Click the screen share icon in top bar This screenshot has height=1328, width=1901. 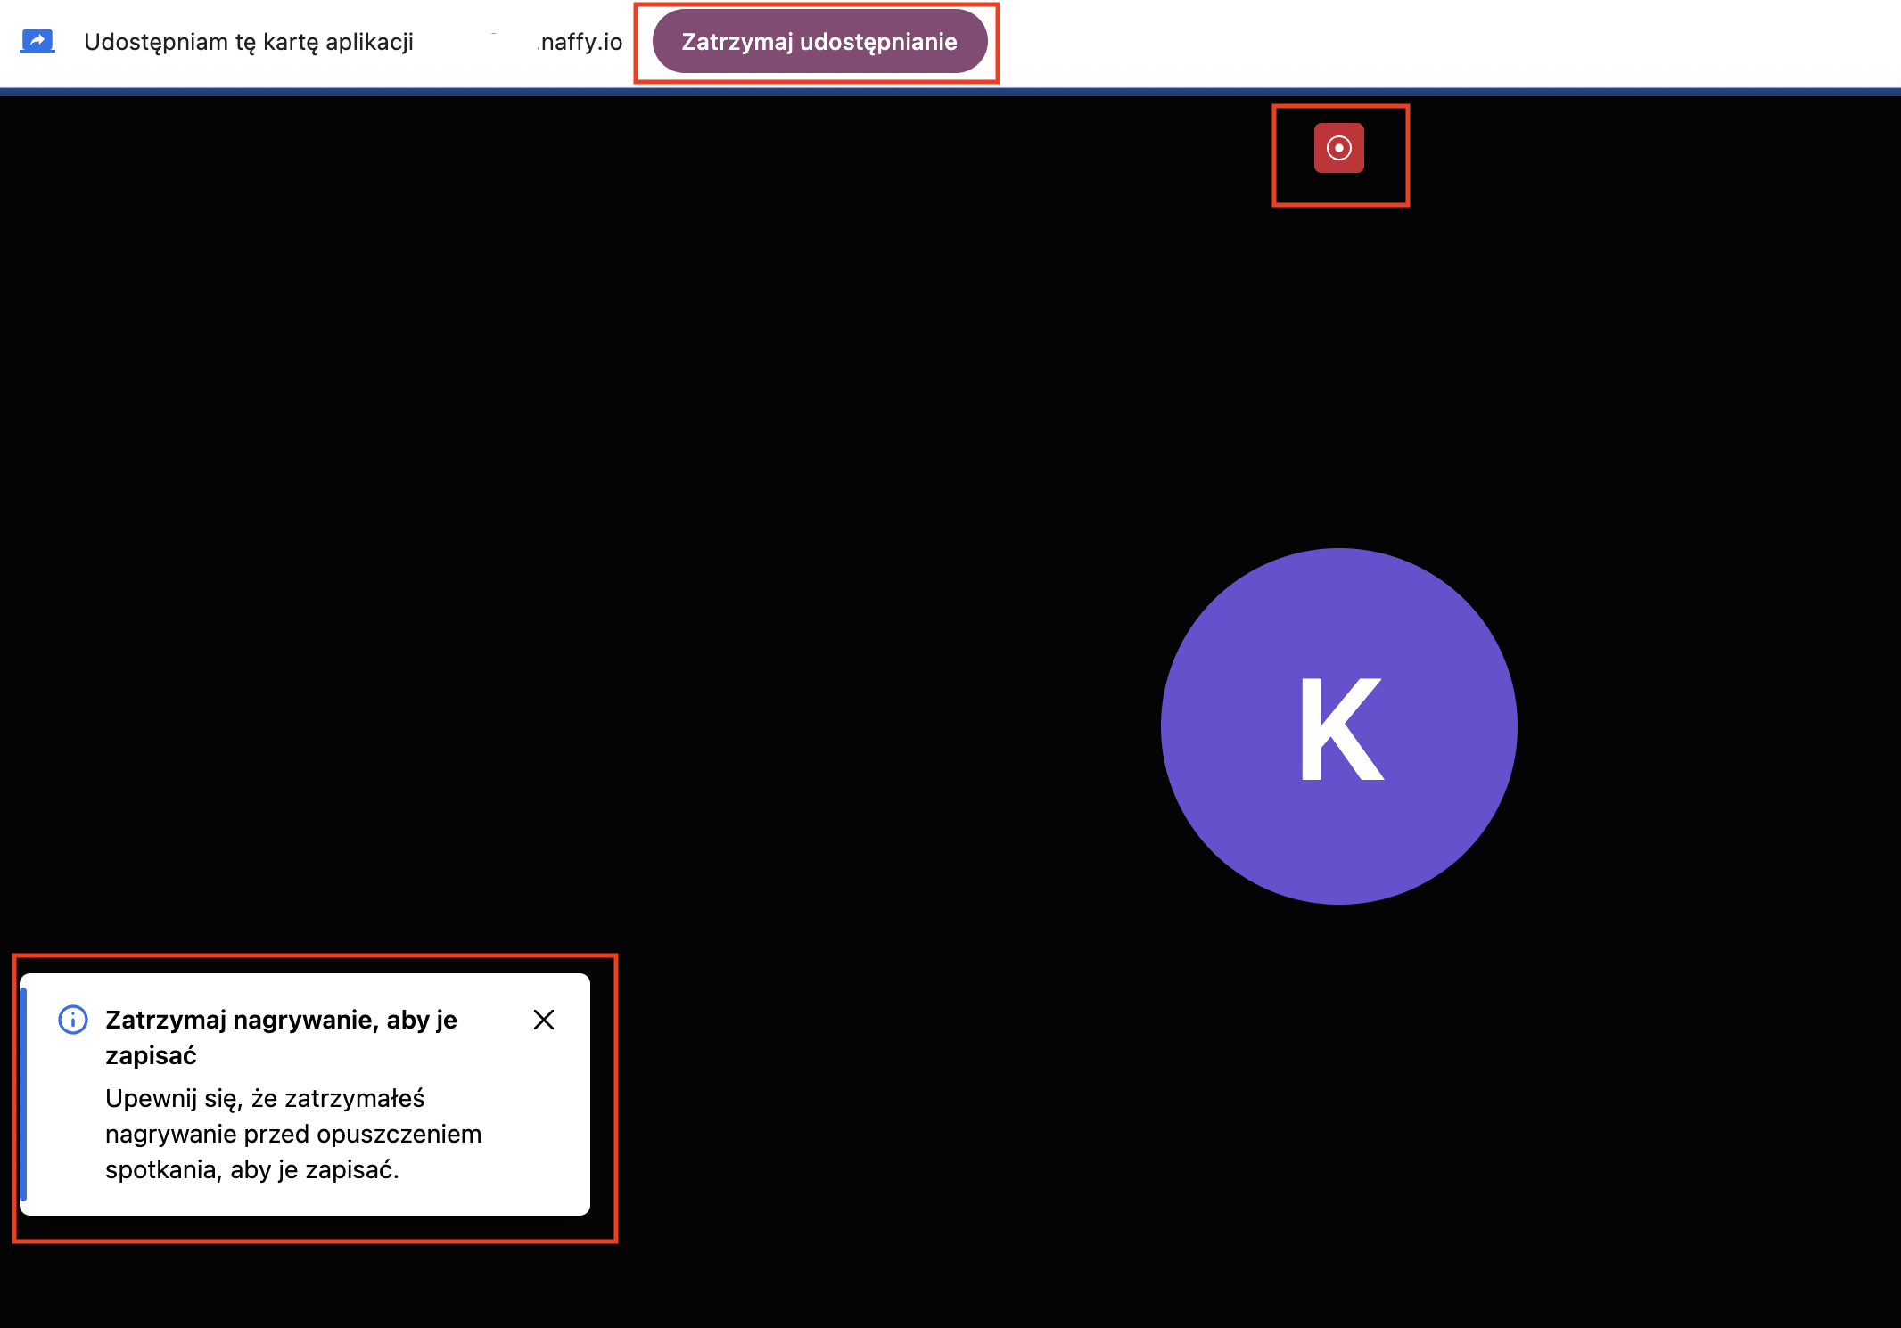[x=37, y=41]
